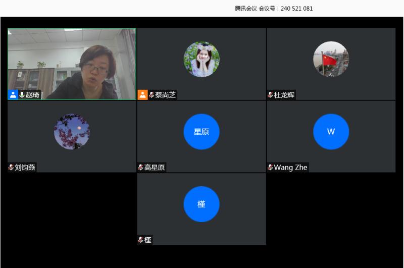Screen dimensions: 404x268
Task: Click the active microphone icon next to 赵琦
Action: [22, 95]
